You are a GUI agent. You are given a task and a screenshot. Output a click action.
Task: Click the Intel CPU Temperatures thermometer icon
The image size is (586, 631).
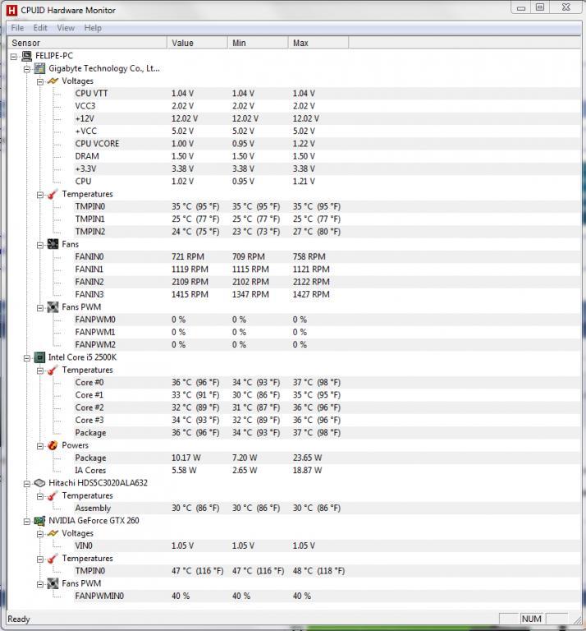[x=53, y=370]
